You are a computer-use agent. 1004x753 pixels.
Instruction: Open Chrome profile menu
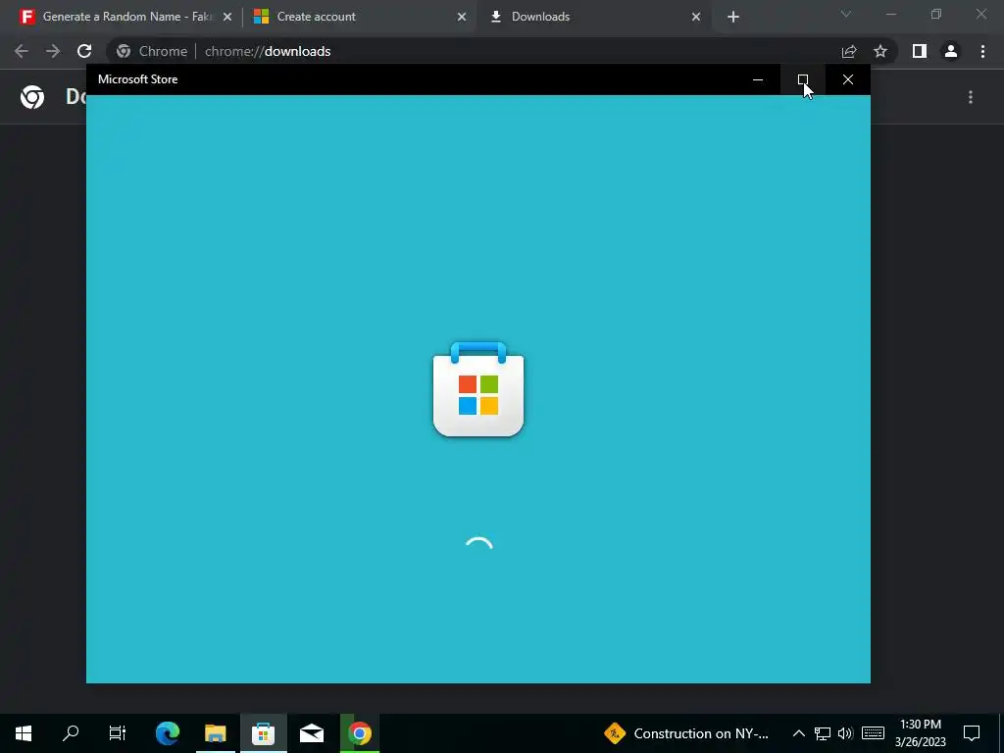(951, 51)
